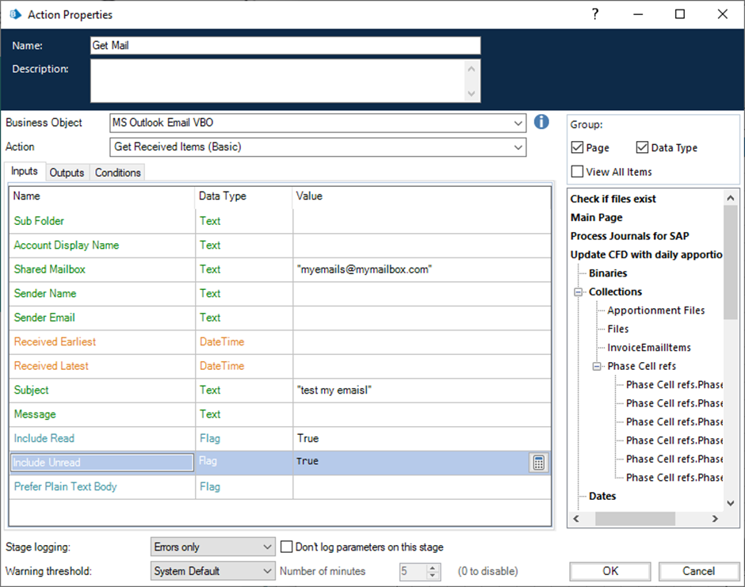Click the help question mark in title bar
The image size is (745, 587).
tap(595, 14)
